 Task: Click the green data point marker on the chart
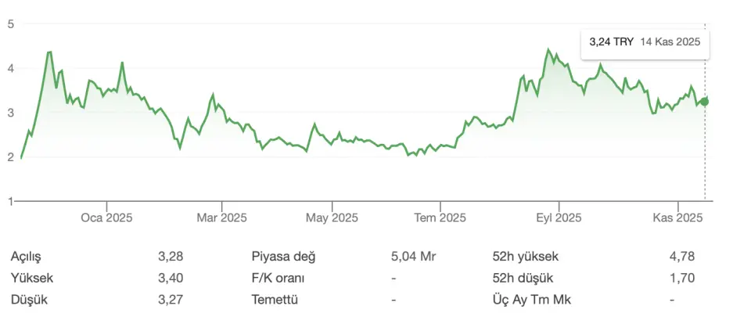705,101
